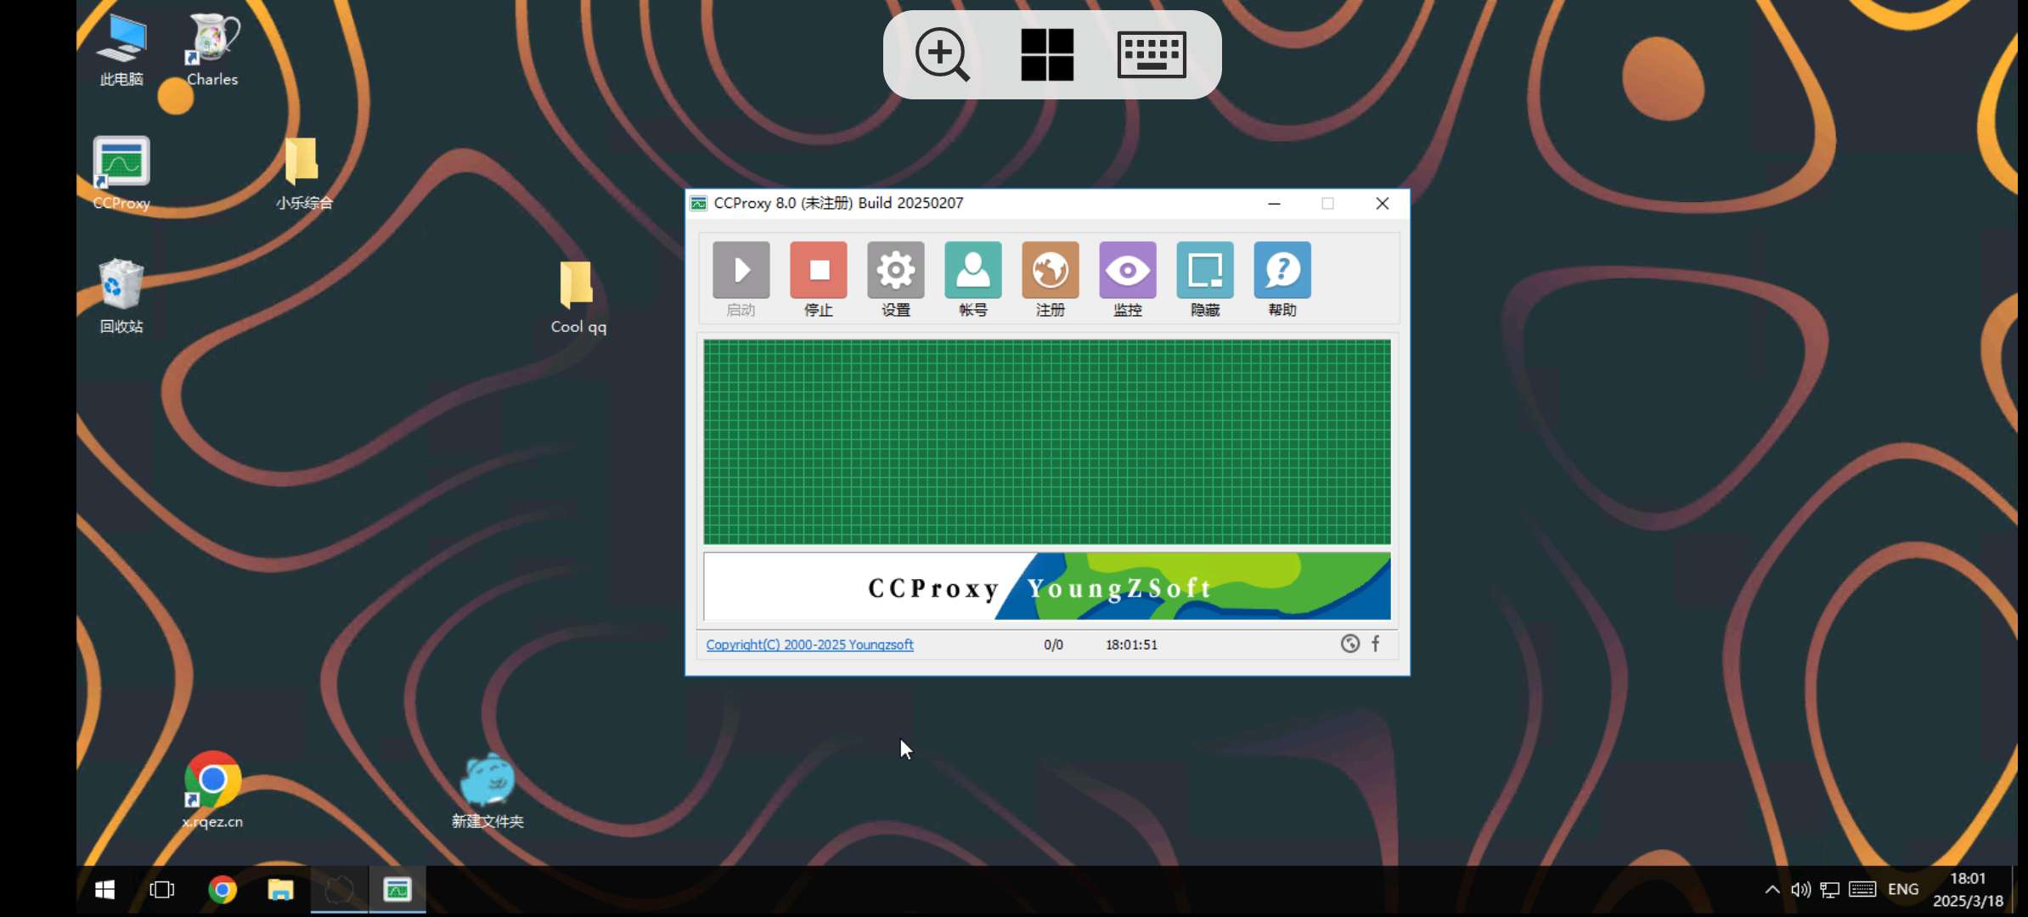Open CCProxy 帮助 help

pyautogui.click(x=1282, y=279)
